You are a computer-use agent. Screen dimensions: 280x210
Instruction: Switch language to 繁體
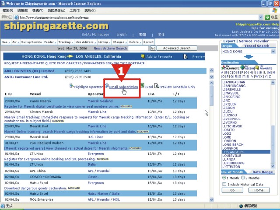[143, 35]
